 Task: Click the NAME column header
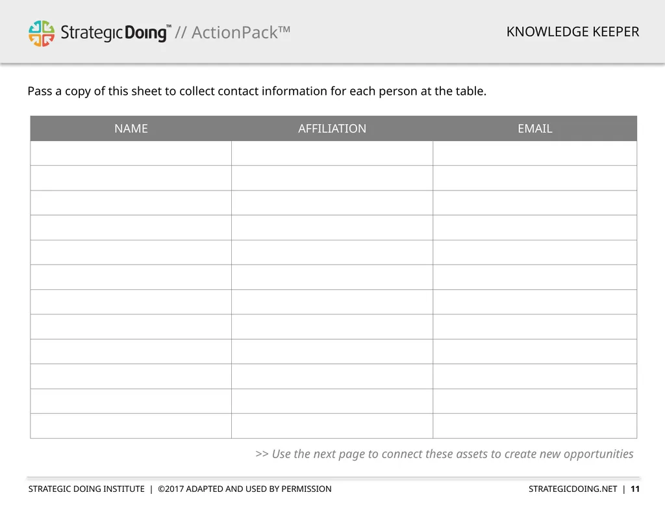coord(131,128)
